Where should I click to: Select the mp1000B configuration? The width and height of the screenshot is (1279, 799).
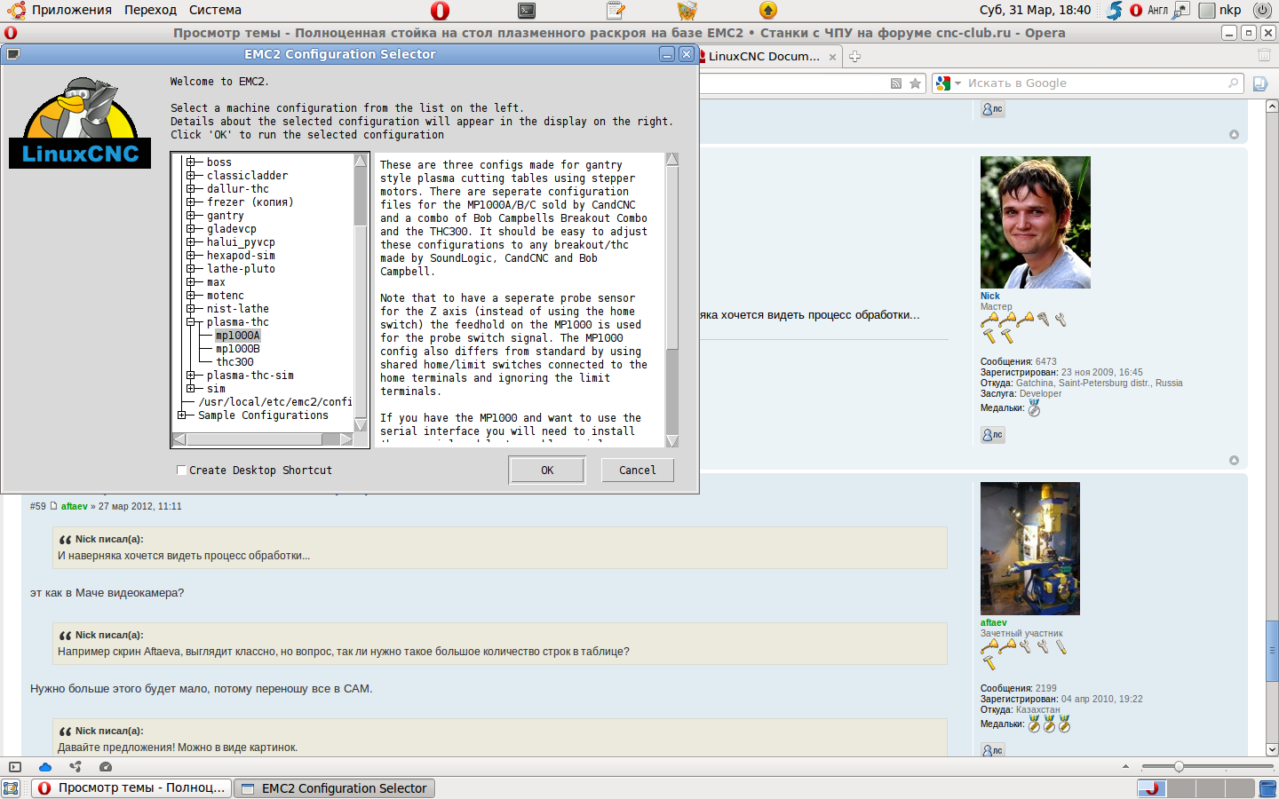click(x=238, y=349)
